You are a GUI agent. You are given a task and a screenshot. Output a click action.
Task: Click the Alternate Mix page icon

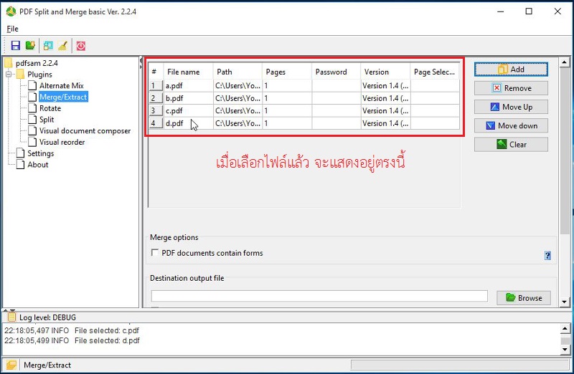32,85
